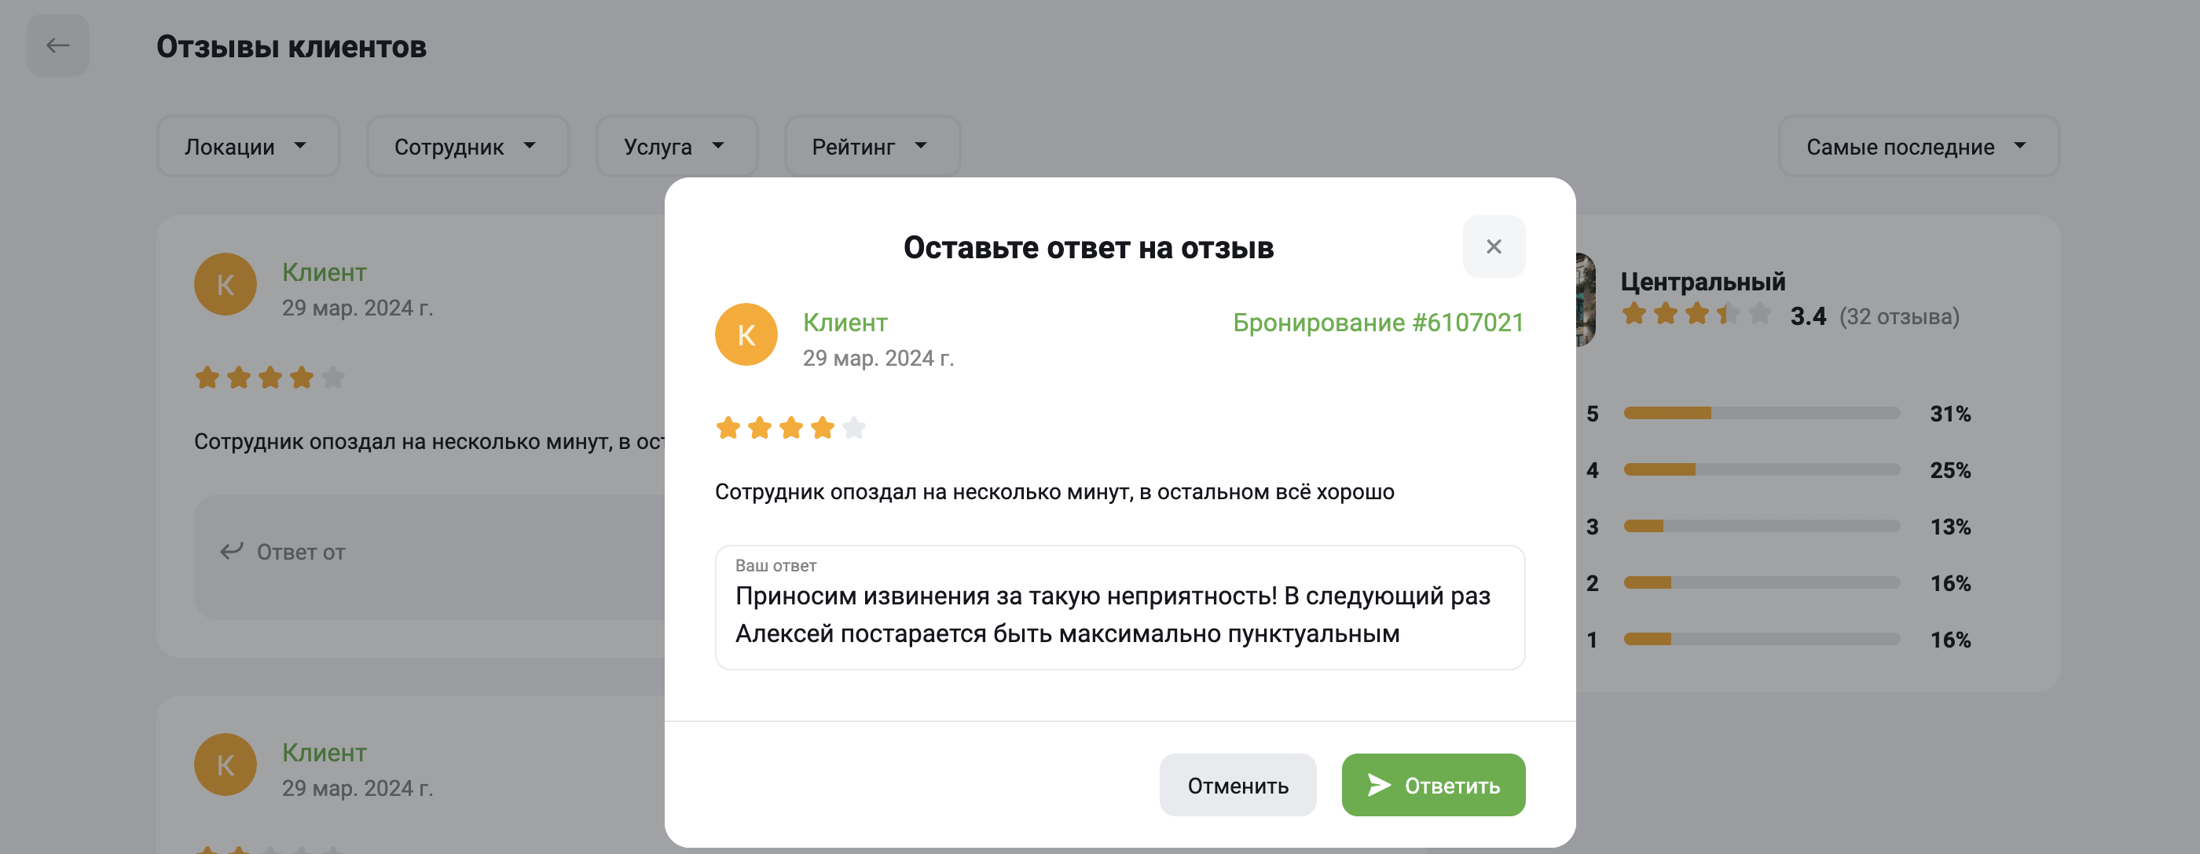The width and height of the screenshot is (2200, 854).
Task: Click the Клиент name in the first background review
Action: pyautogui.click(x=324, y=272)
